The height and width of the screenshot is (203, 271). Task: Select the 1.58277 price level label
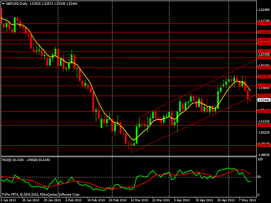264,51
